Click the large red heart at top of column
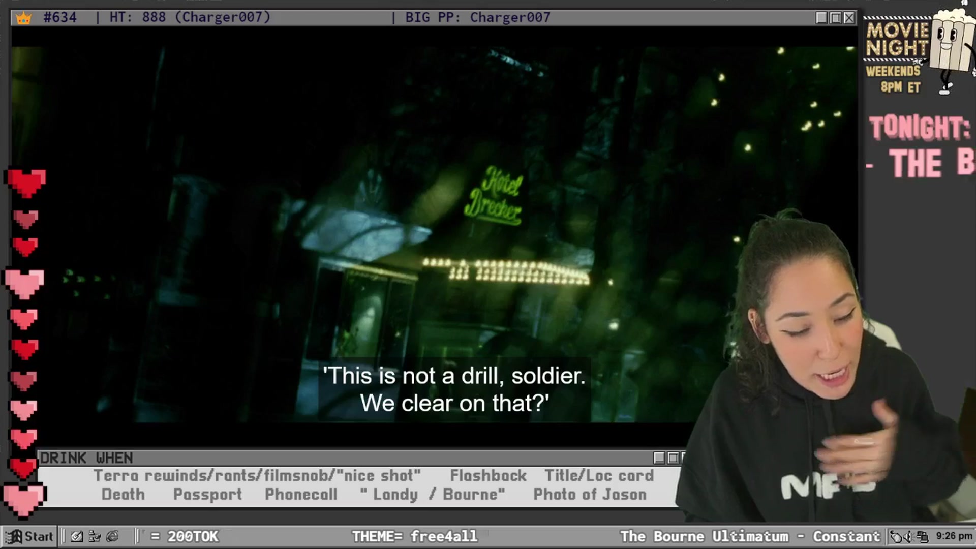 (25, 183)
